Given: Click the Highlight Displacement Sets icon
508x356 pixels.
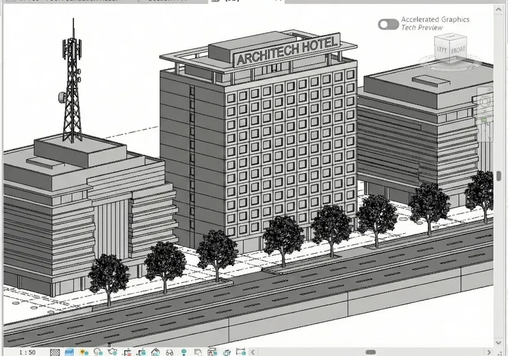Looking at the screenshot, I should click(x=227, y=352).
